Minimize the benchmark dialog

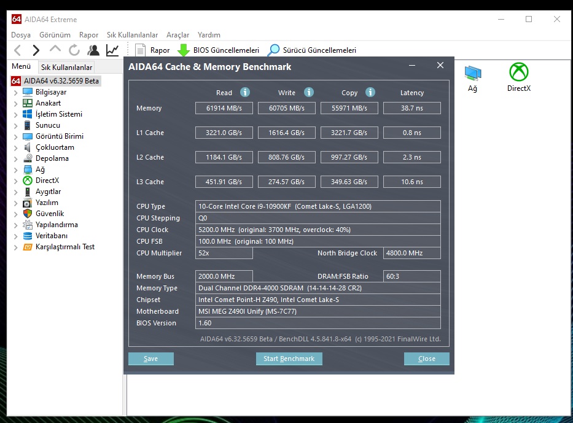412,66
